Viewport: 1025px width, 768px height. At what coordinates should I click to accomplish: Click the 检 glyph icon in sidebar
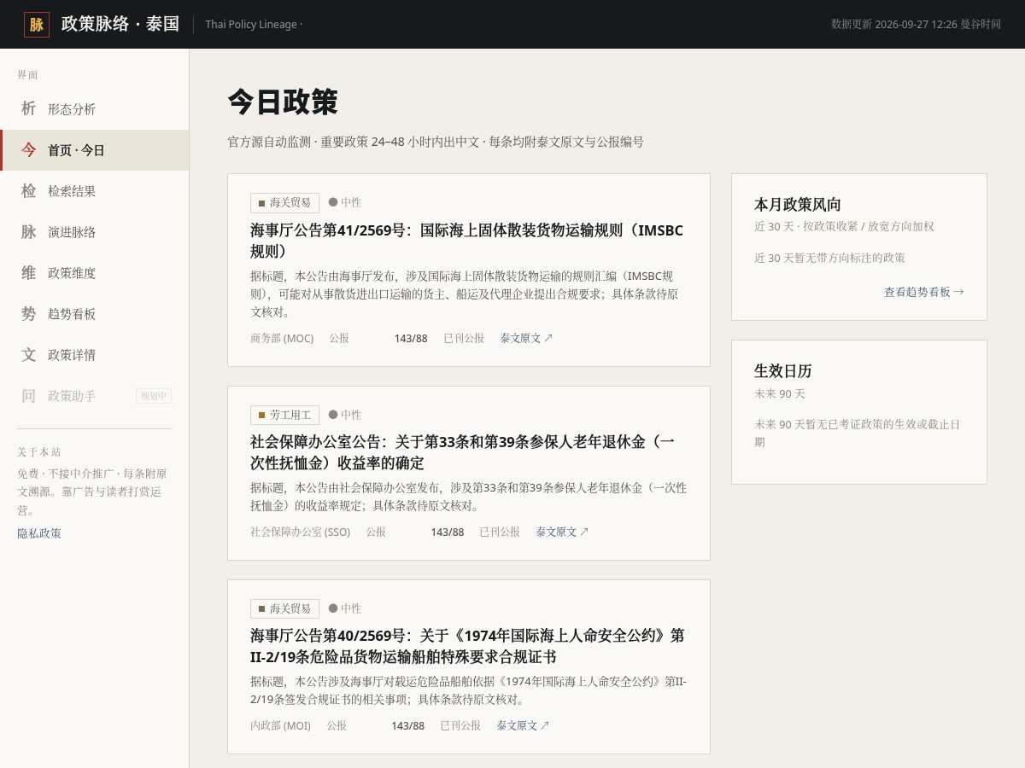(29, 190)
